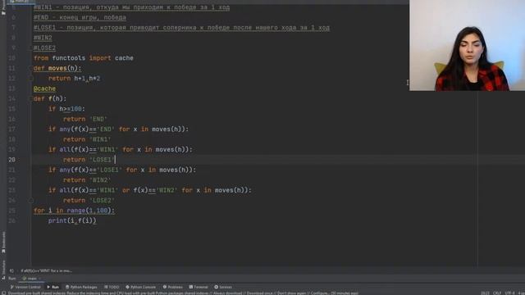Screen dimensions: 525x295
Task: Click the 'print(i,f(i))' statement
Action: pos(72,220)
